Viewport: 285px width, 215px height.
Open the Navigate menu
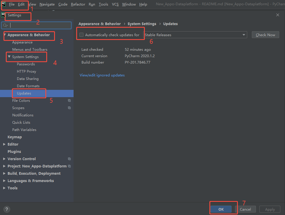pyautogui.click(x=47, y=4)
